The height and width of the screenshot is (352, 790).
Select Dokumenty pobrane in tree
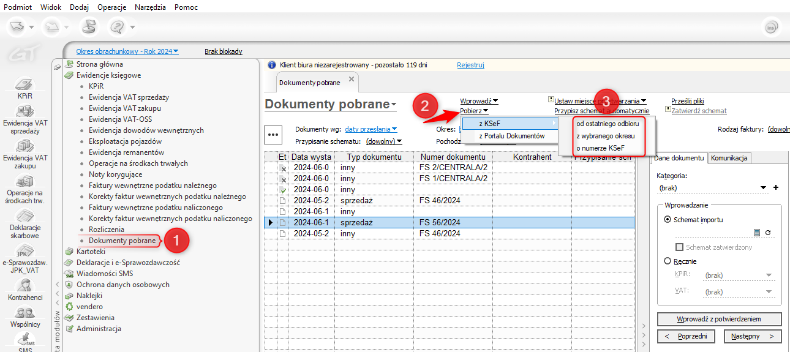click(x=122, y=241)
